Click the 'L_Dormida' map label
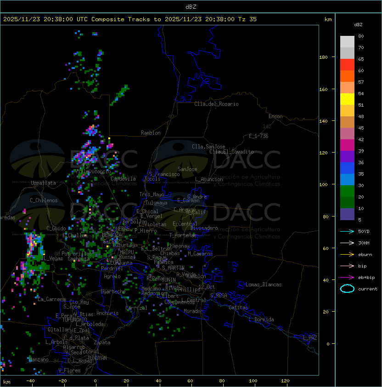Image resolution: width=382 pixels, height=387 pixels. [261, 319]
